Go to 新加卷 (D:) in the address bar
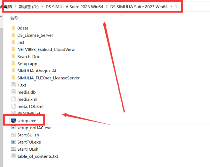This screenshot has height=167, width=210. click(x=29, y=7)
